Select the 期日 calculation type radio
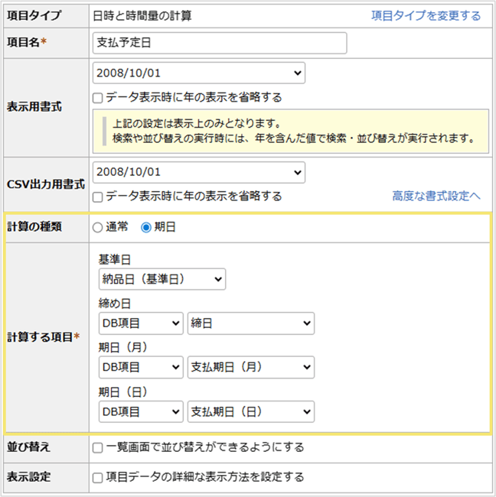 point(146,228)
